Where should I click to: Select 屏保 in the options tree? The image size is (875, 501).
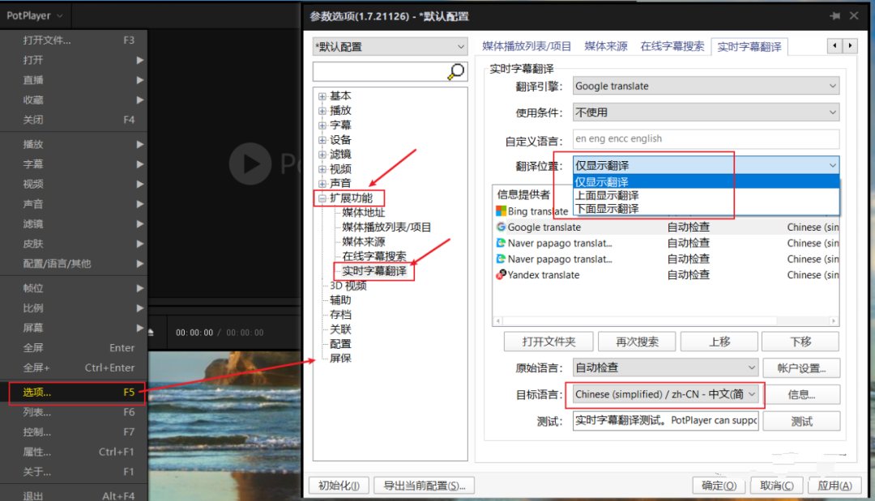pyautogui.click(x=340, y=359)
